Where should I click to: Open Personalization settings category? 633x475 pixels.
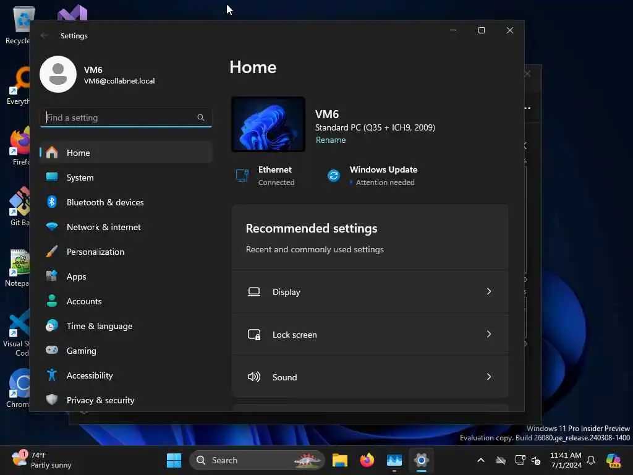pyautogui.click(x=126, y=252)
